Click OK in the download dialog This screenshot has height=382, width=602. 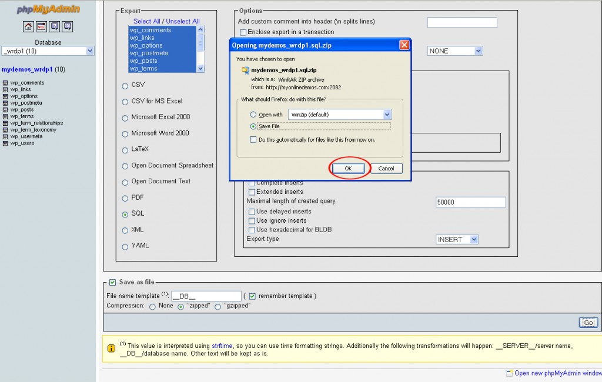(x=348, y=169)
